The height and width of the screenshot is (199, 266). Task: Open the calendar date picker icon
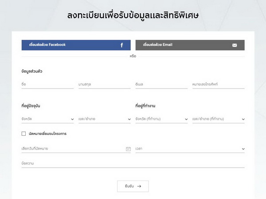point(128,149)
